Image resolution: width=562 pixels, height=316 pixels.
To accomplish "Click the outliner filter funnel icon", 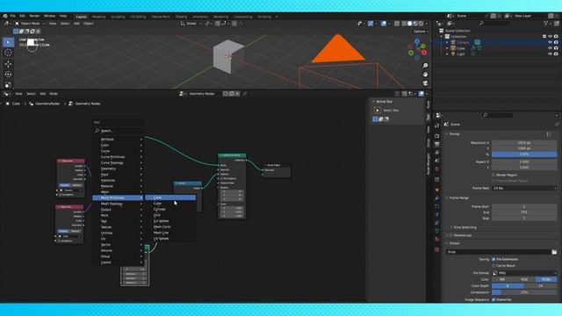I will click(545, 24).
